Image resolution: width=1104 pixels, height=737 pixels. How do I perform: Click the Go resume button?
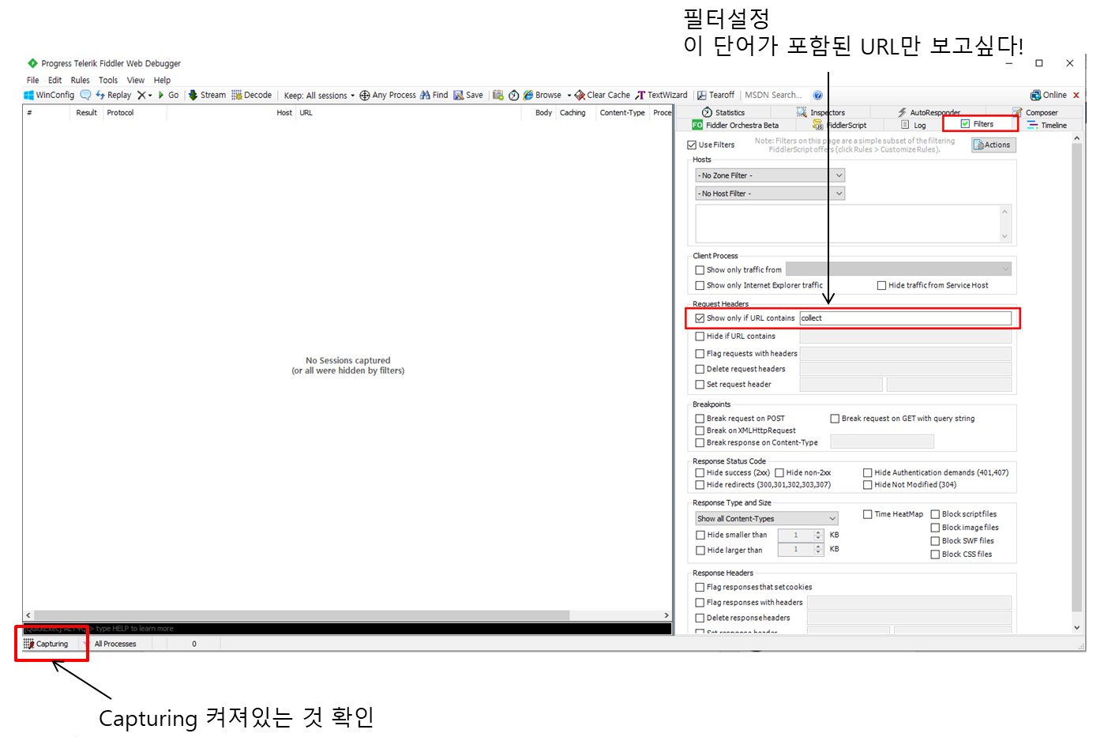tap(168, 95)
